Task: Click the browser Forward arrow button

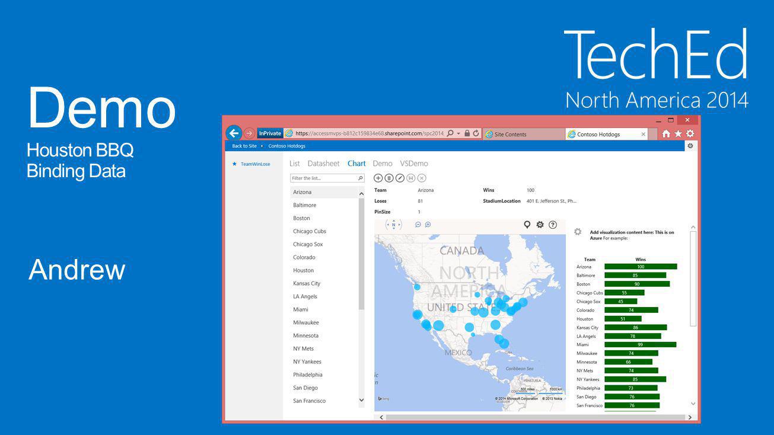Action: 249,134
